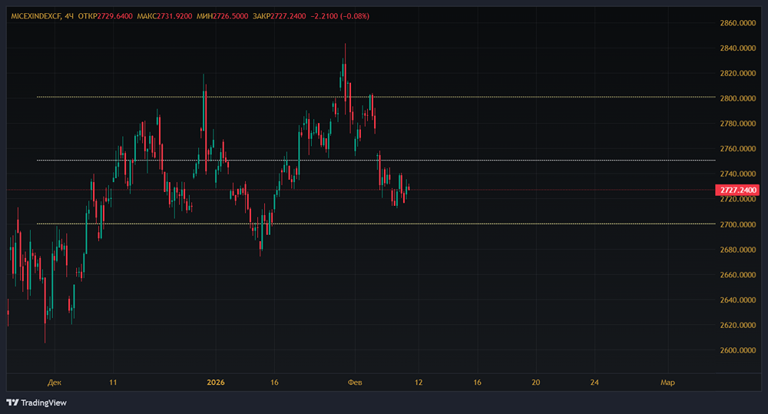The width and height of the screenshot is (768, 414).
Task: Click the 2840.0000 price axis label
Action: (x=737, y=48)
